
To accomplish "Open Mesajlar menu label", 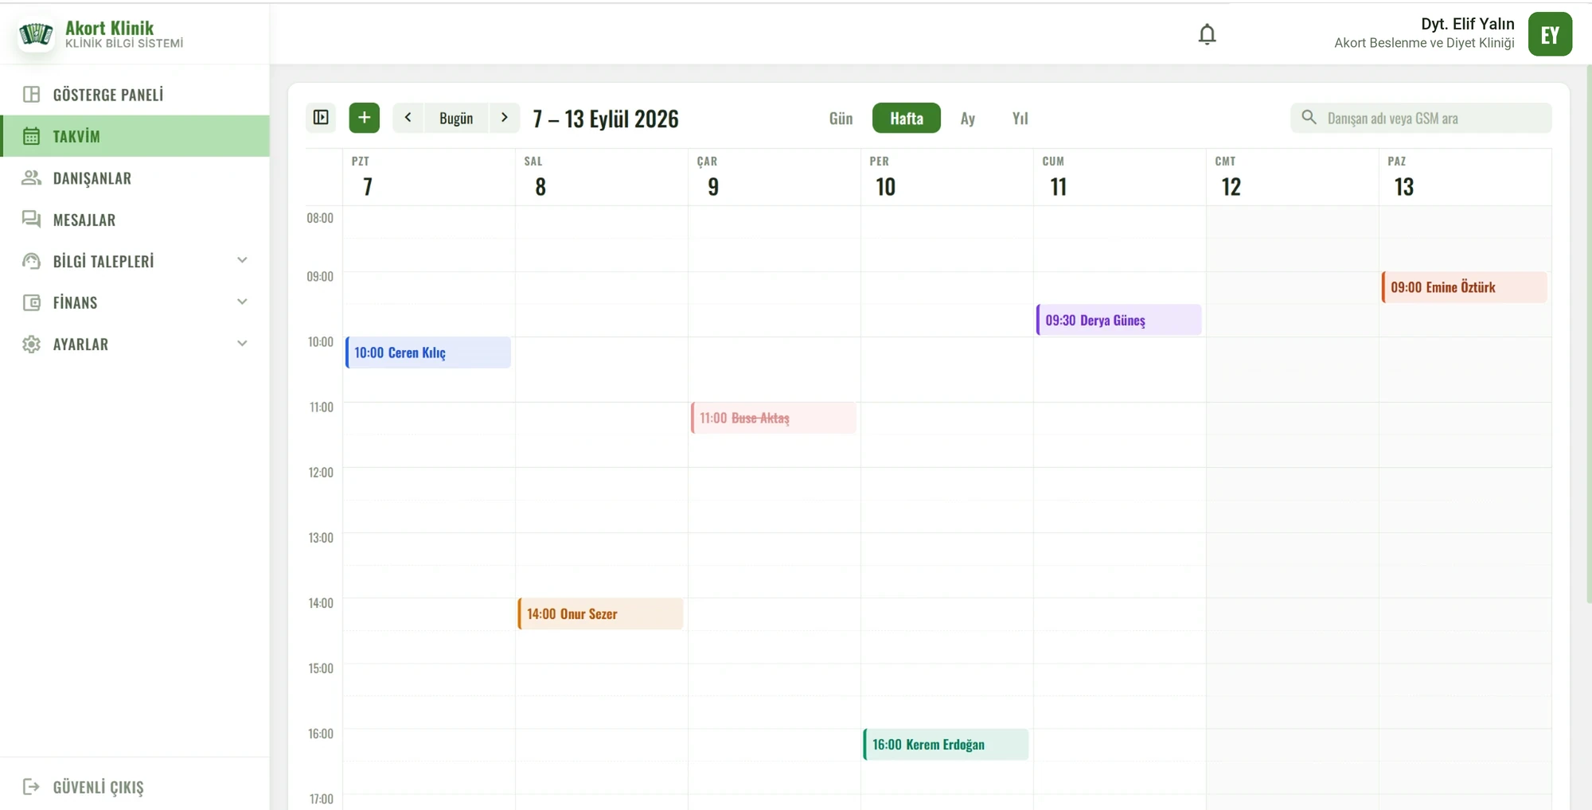I will point(84,220).
